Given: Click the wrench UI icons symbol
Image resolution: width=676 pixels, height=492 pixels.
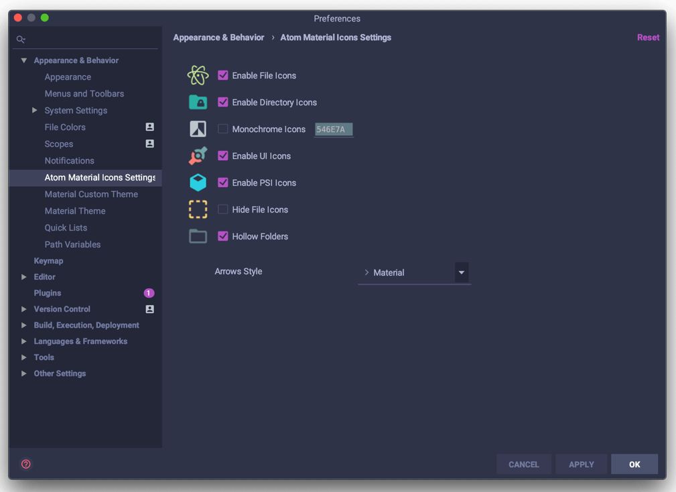Looking at the screenshot, I should point(198,156).
